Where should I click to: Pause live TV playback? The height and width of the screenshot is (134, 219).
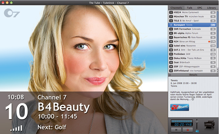point(176,130)
